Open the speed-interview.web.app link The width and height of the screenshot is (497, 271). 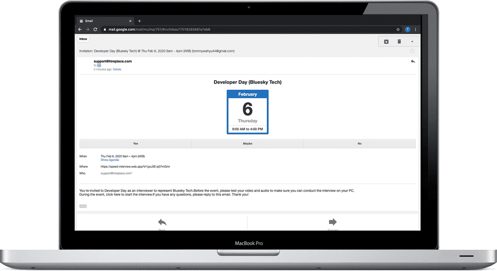(135, 166)
